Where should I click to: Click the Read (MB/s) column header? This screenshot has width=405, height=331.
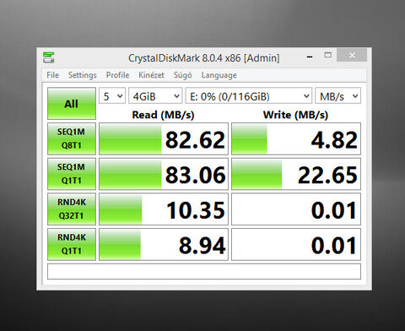pyautogui.click(x=163, y=115)
